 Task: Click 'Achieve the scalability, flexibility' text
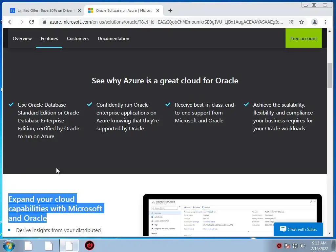tap(283, 117)
